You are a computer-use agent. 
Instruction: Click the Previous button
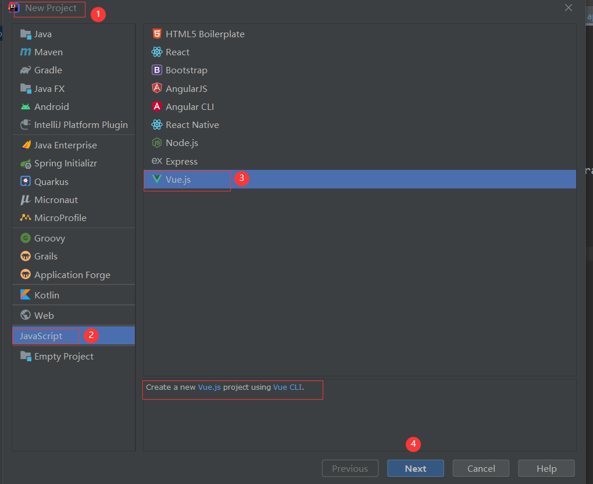[x=350, y=468]
